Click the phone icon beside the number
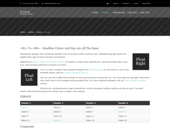The width and height of the screenshot is (170, 128). tap(20, 3)
